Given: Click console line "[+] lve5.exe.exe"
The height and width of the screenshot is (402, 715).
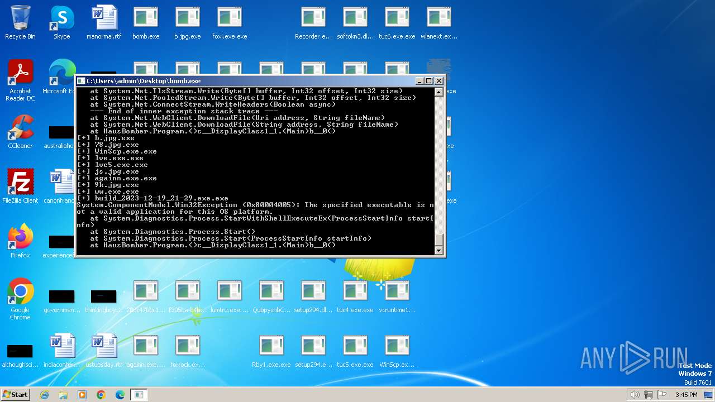Looking at the screenshot, I should pyautogui.click(x=113, y=165).
